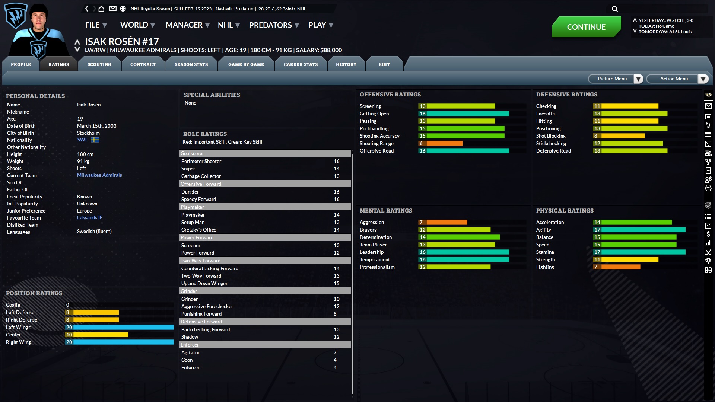Switch to the CAREER STATS tab
Image resolution: width=715 pixels, height=402 pixels.
click(x=301, y=64)
